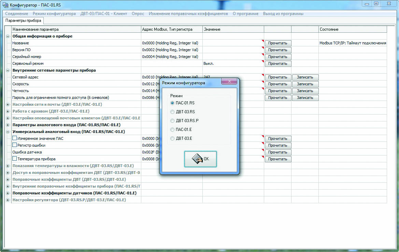Expand Настройки регулятора tree node
This screenshot has height=252, width=399.
(8, 200)
